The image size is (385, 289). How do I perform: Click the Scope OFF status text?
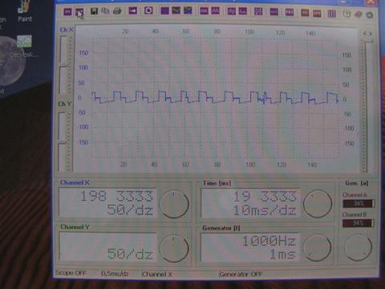pyautogui.click(x=71, y=273)
